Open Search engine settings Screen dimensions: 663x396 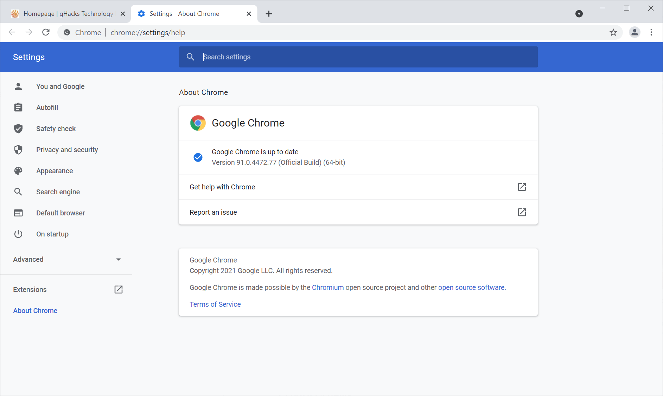tap(58, 192)
